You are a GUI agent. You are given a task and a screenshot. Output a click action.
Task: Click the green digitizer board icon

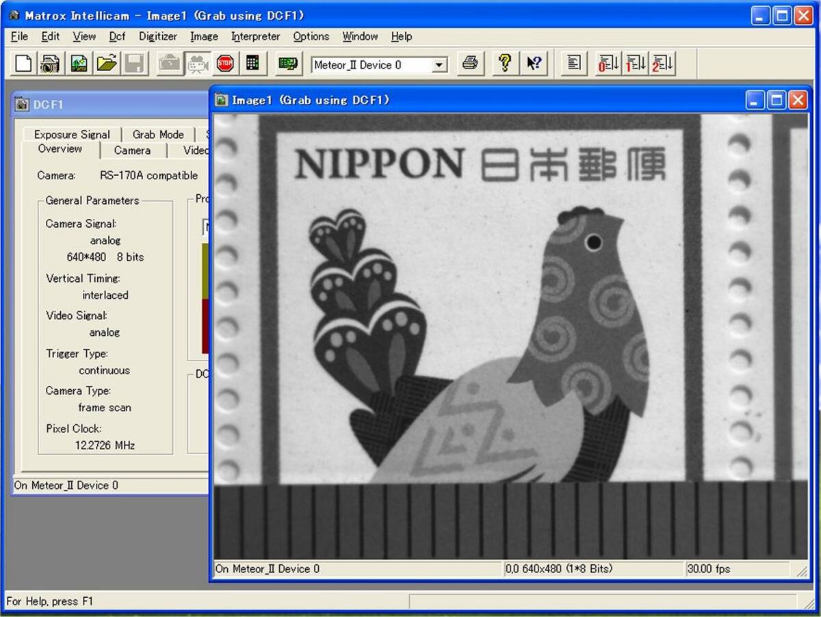pyautogui.click(x=289, y=64)
